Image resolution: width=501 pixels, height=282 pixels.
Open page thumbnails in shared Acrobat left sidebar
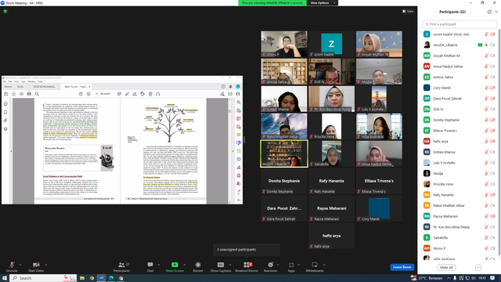(x=5, y=104)
